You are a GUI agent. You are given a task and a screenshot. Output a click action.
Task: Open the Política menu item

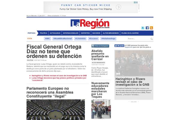tap(43, 33)
